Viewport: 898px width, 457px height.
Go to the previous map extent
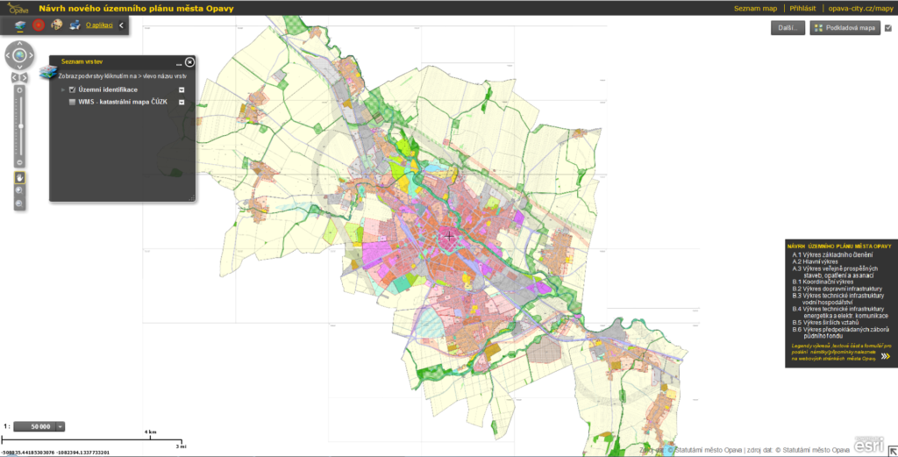[x=15, y=77]
